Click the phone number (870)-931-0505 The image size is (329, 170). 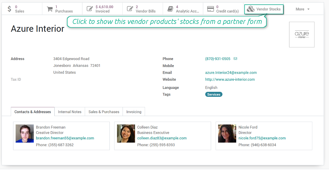coord(217,59)
